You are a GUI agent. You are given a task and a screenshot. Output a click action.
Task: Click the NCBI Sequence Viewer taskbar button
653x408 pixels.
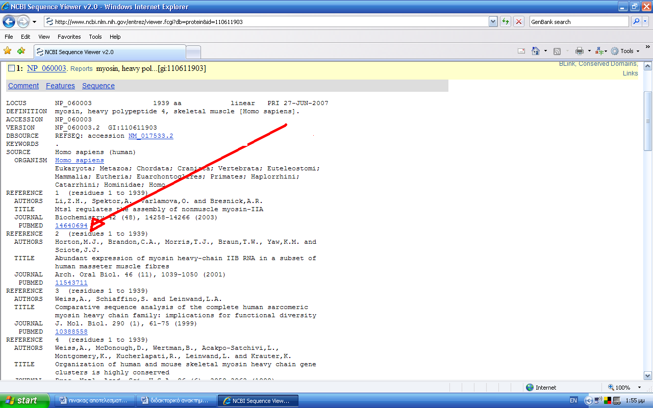[x=258, y=401]
